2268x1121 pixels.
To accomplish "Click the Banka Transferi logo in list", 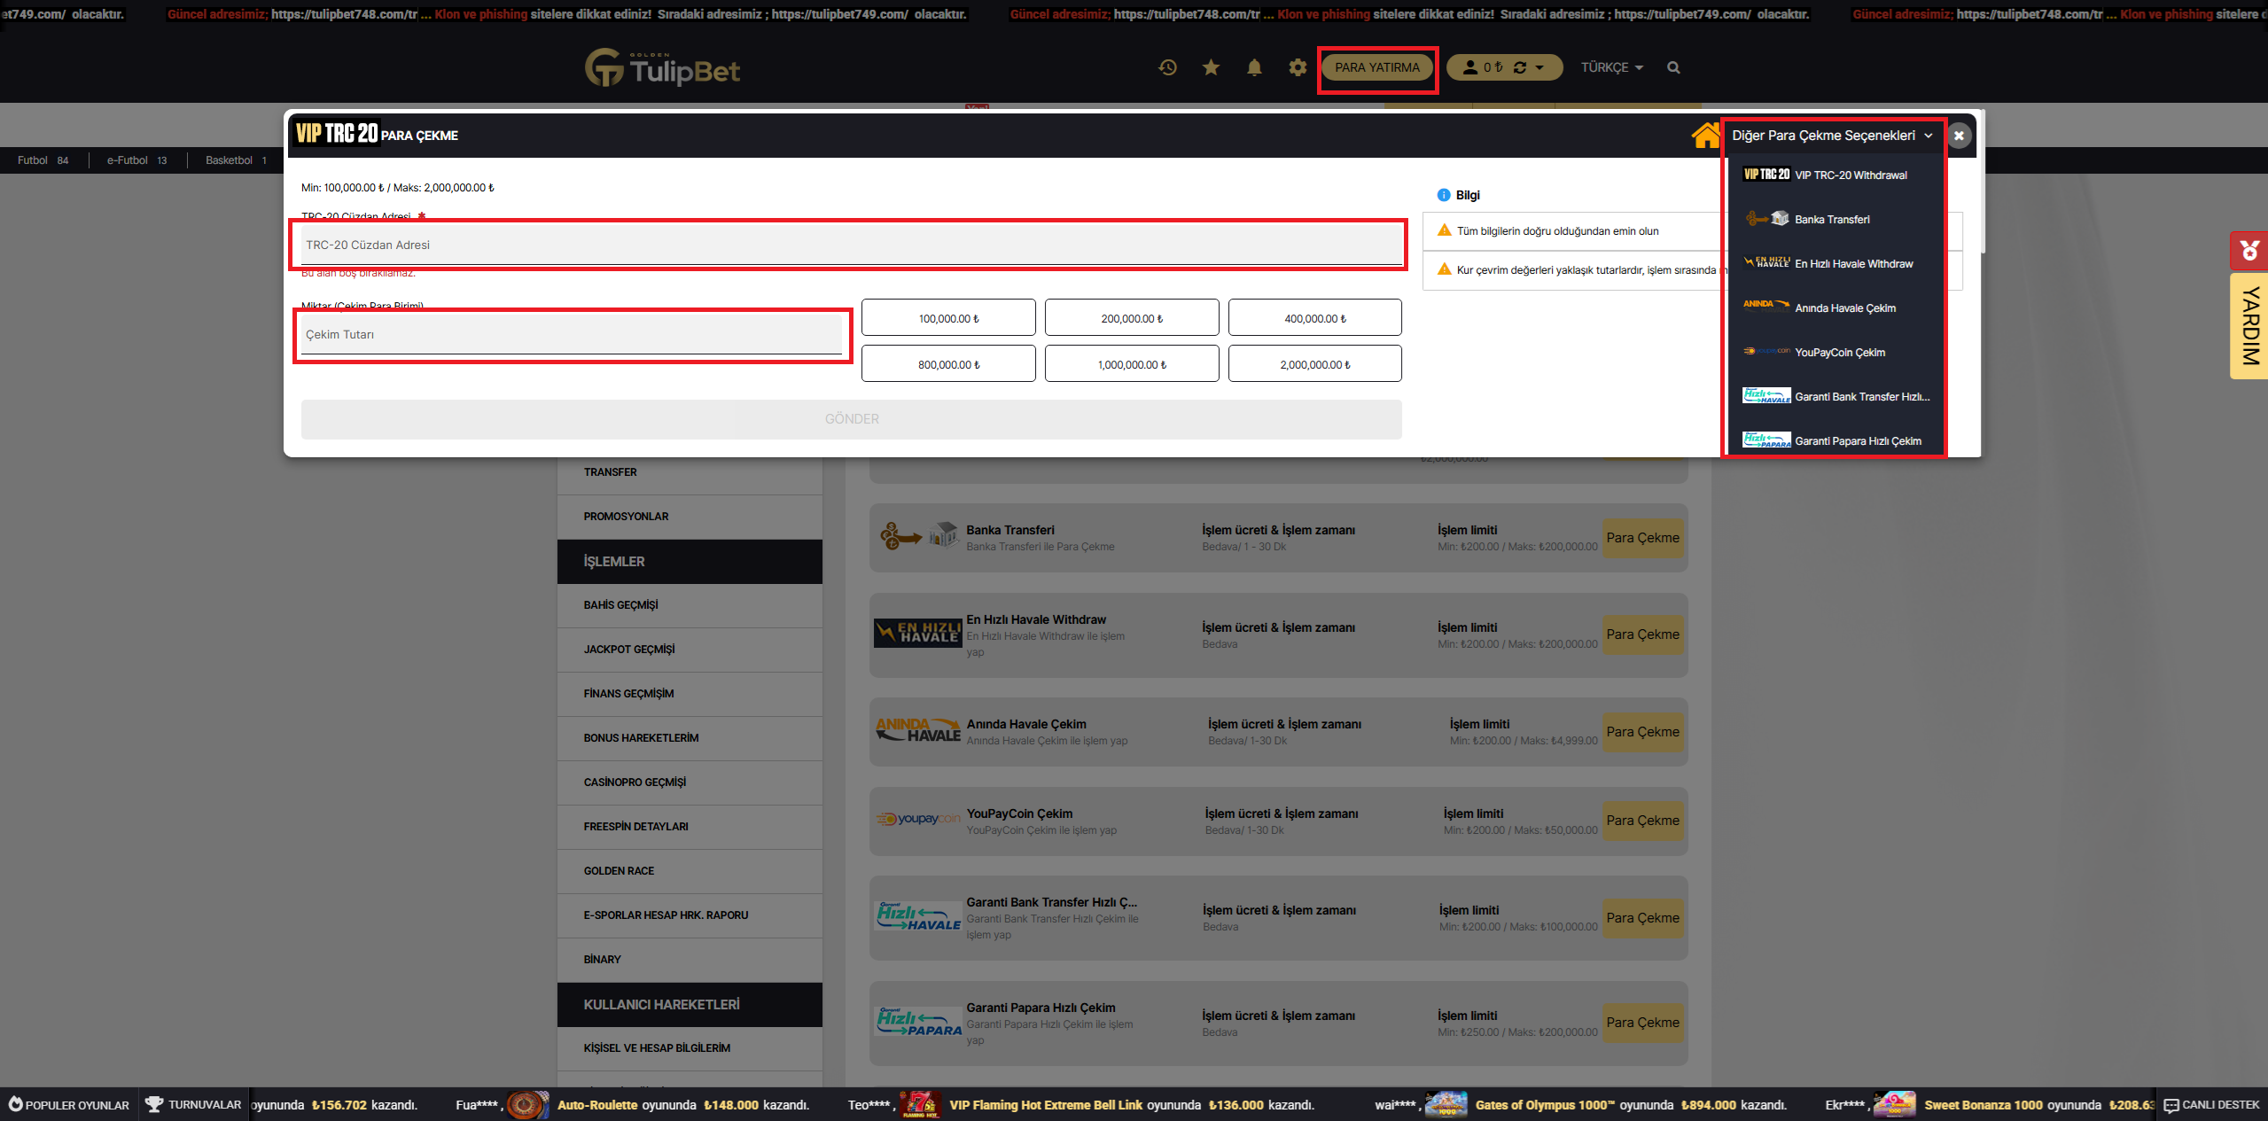I will (919, 536).
